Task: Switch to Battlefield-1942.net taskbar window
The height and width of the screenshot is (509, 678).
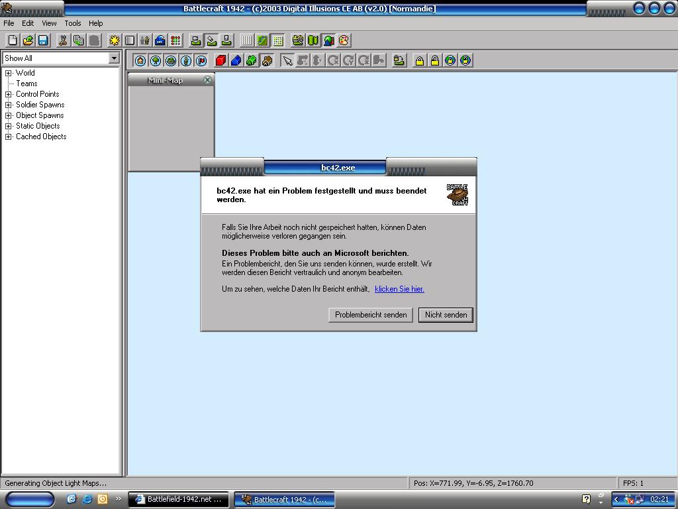Action: (x=179, y=500)
